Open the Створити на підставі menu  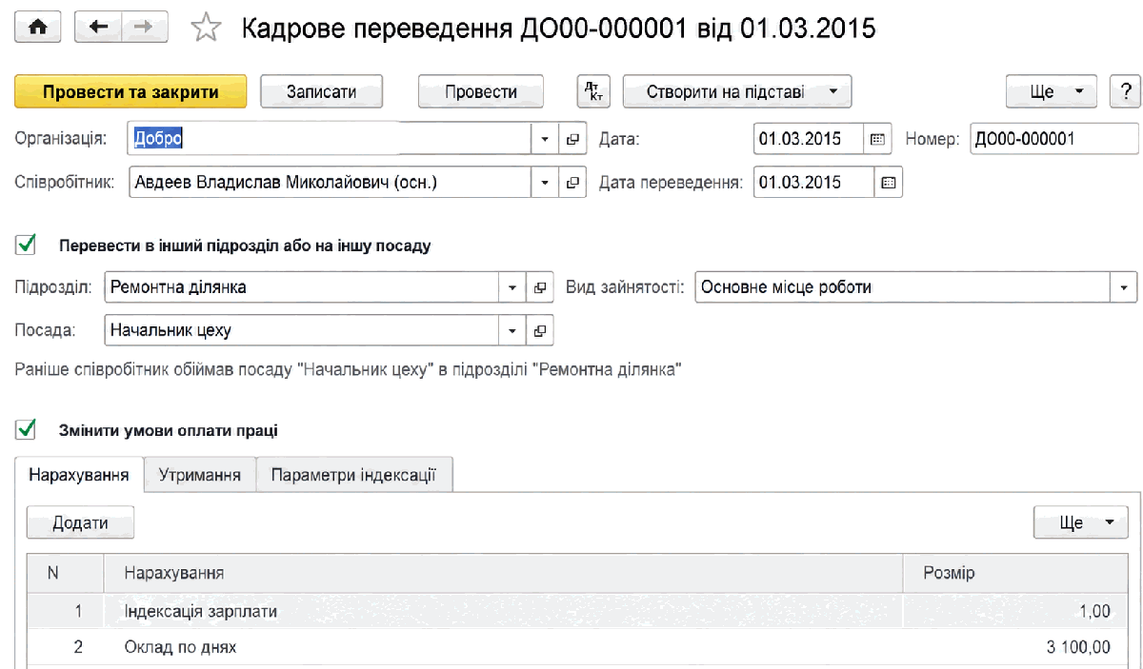click(737, 92)
